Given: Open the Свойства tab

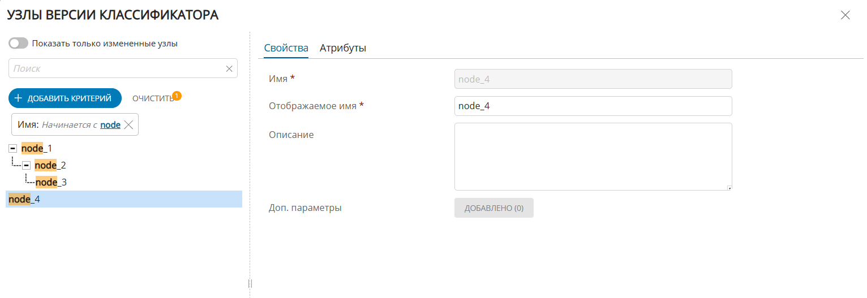Looking at the screenshot, I should pyautogui.click(x=286, y=48).
